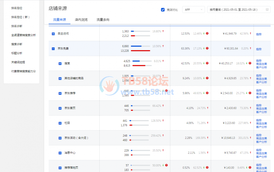Expand the 其他店铺的商品 row

pyautogui.click(x=60, y=78)
